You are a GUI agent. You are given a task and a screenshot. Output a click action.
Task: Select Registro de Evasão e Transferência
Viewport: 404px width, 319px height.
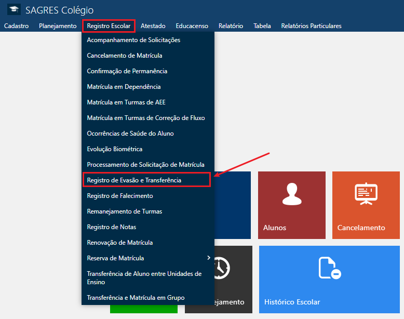134,180
